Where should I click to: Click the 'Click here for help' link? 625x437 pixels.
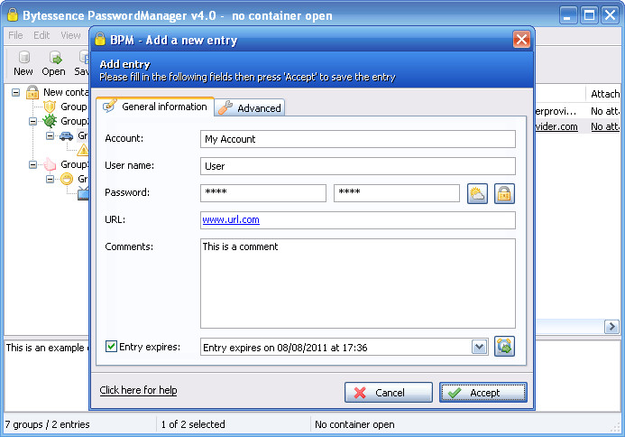point(138,390)
